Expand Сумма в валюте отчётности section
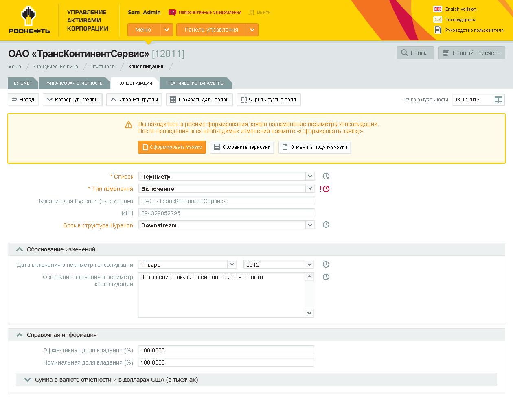This screenshot has width=513, height=406. point(256,380)
